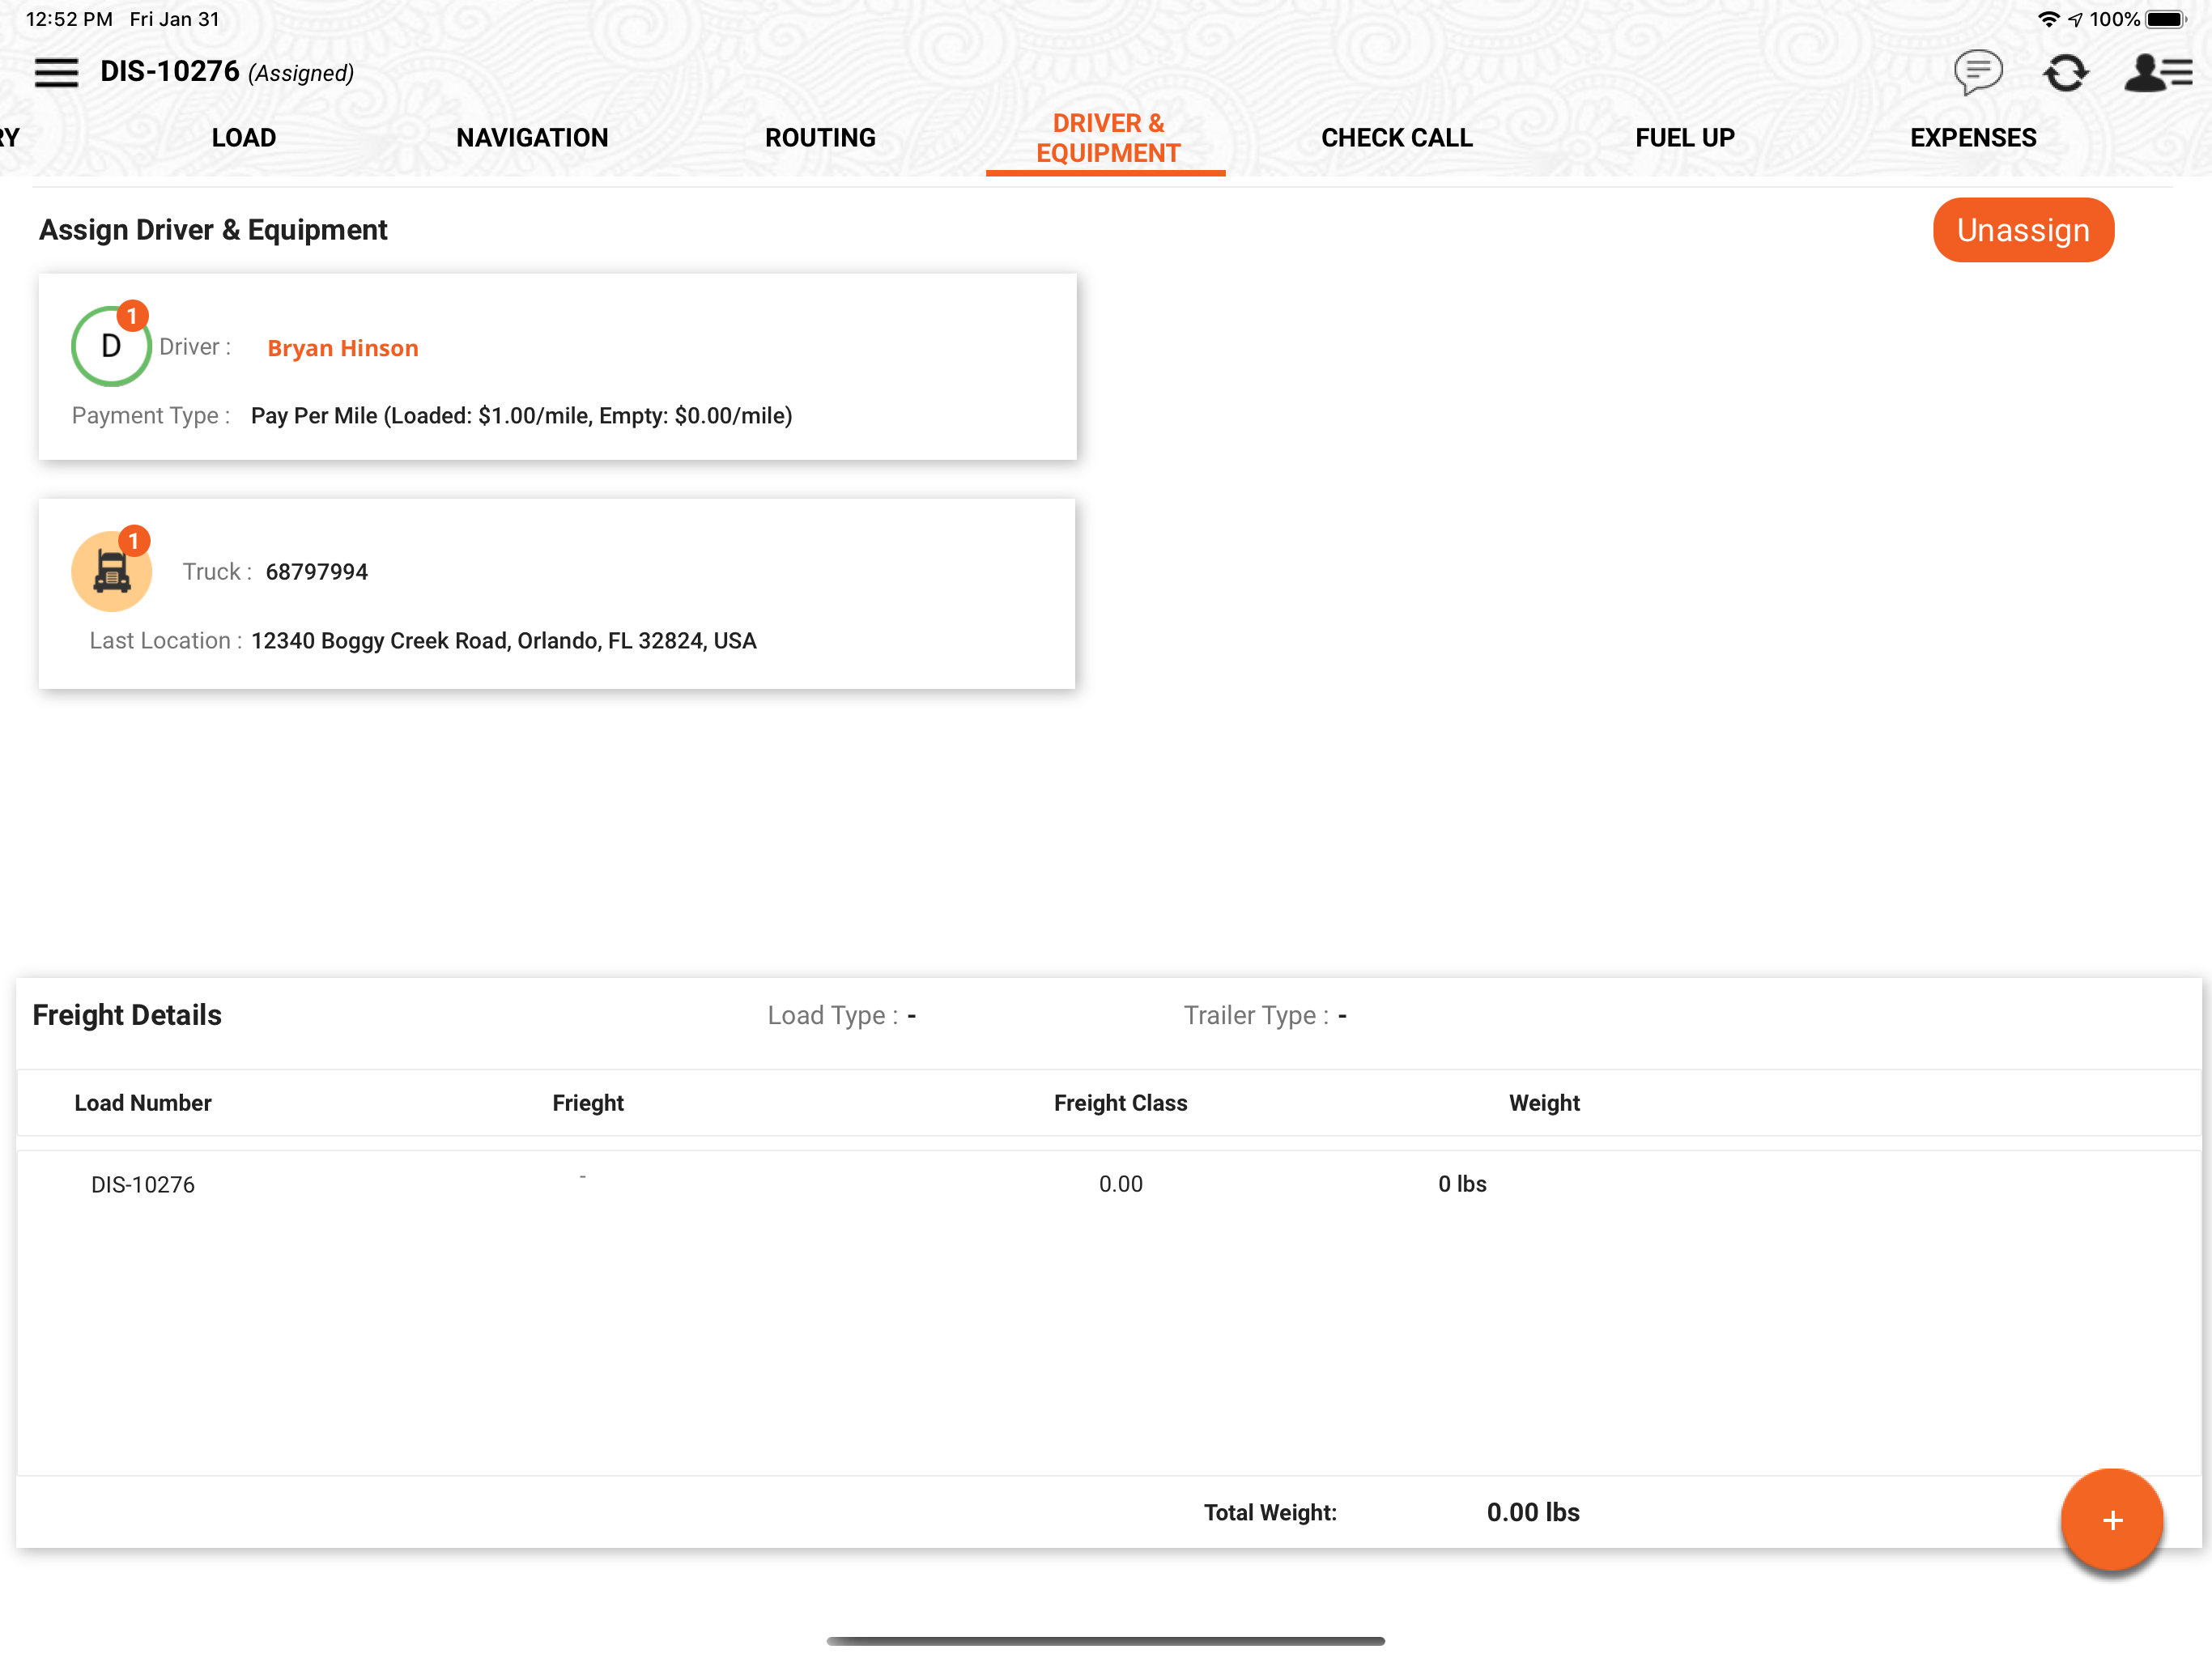This screenshot has width=2212, height=1658.
Task: Tap the Assign Driver & Equipment heading
Action: 213,230
